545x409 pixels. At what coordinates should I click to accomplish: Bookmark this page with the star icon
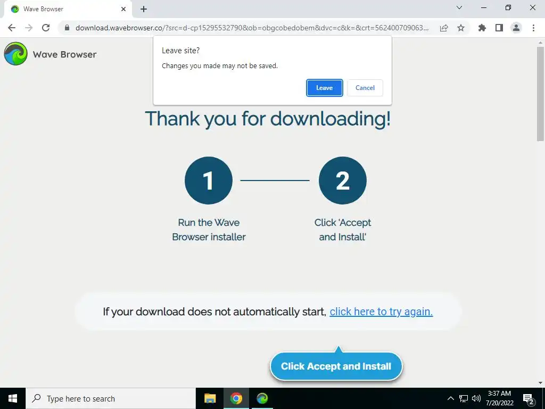point(461,28)
